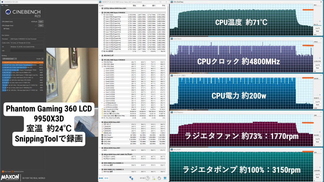Expand the システム: ASRock X870E Nova WiFi entry
This screenshot has width=324, height=182.
(x=100, y=8)
